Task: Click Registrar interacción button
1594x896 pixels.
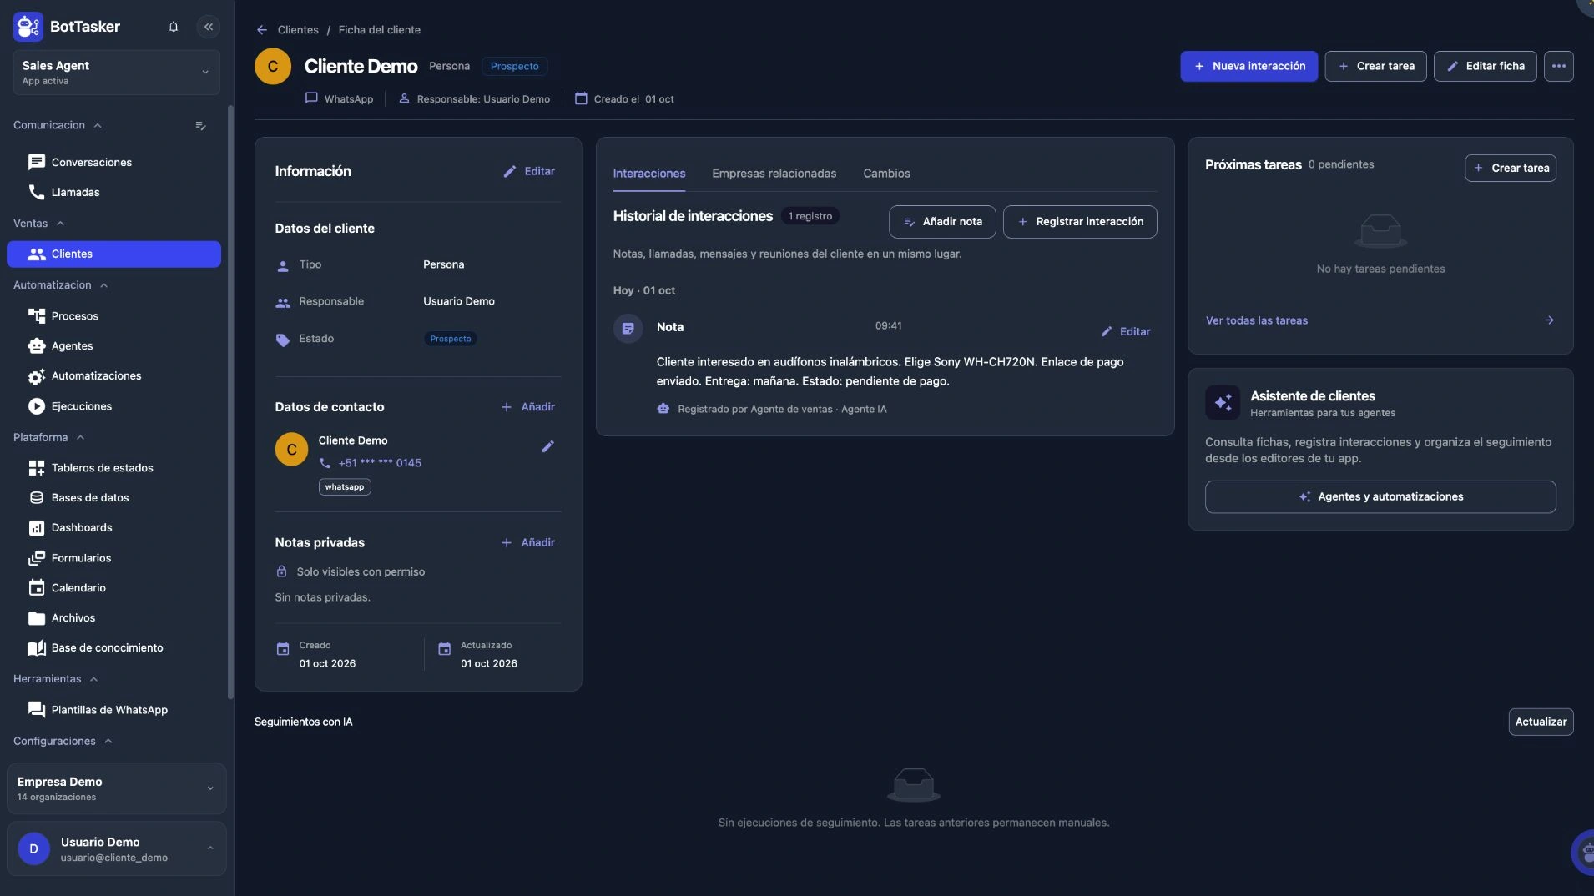Action: [1080, 222]
